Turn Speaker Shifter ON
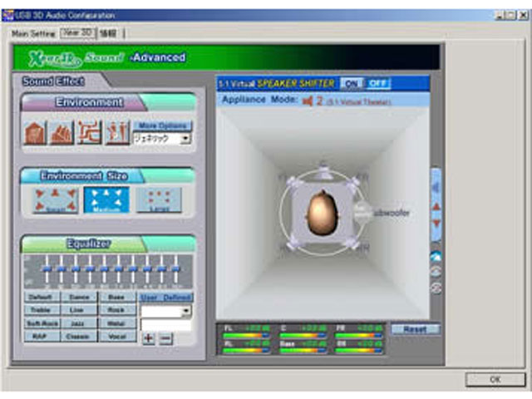Screen dimensions: 532x399 [x=352, y=83]
